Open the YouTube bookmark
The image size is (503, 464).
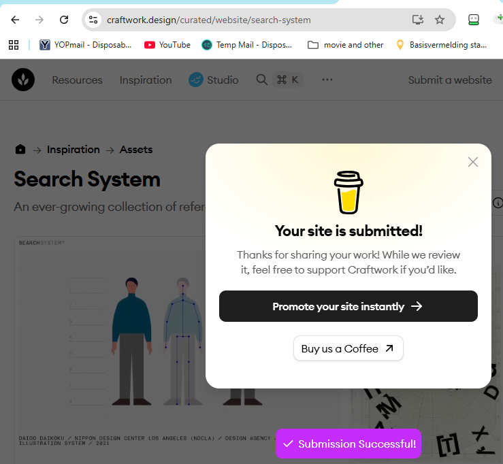(167, 45)
